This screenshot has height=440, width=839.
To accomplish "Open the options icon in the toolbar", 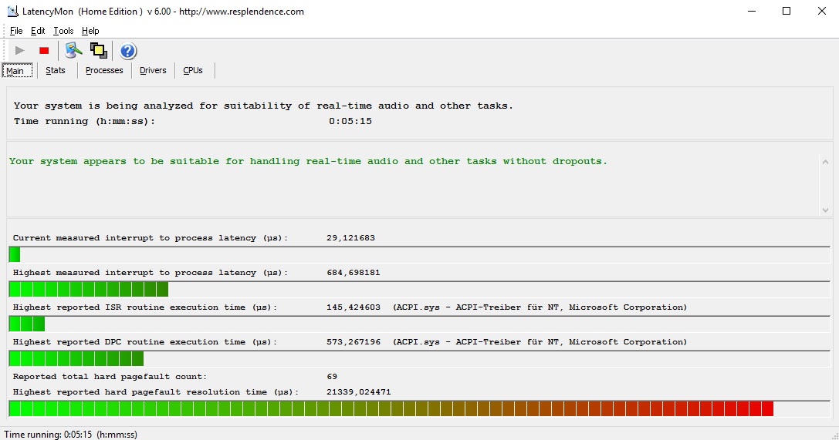I will pyautogui.click(x=73, y=51).
